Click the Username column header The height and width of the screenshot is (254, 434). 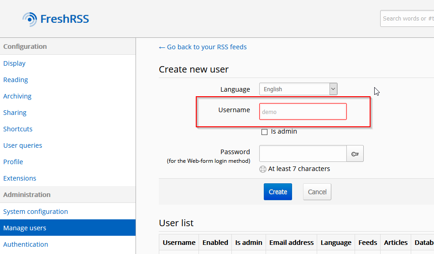179,243
